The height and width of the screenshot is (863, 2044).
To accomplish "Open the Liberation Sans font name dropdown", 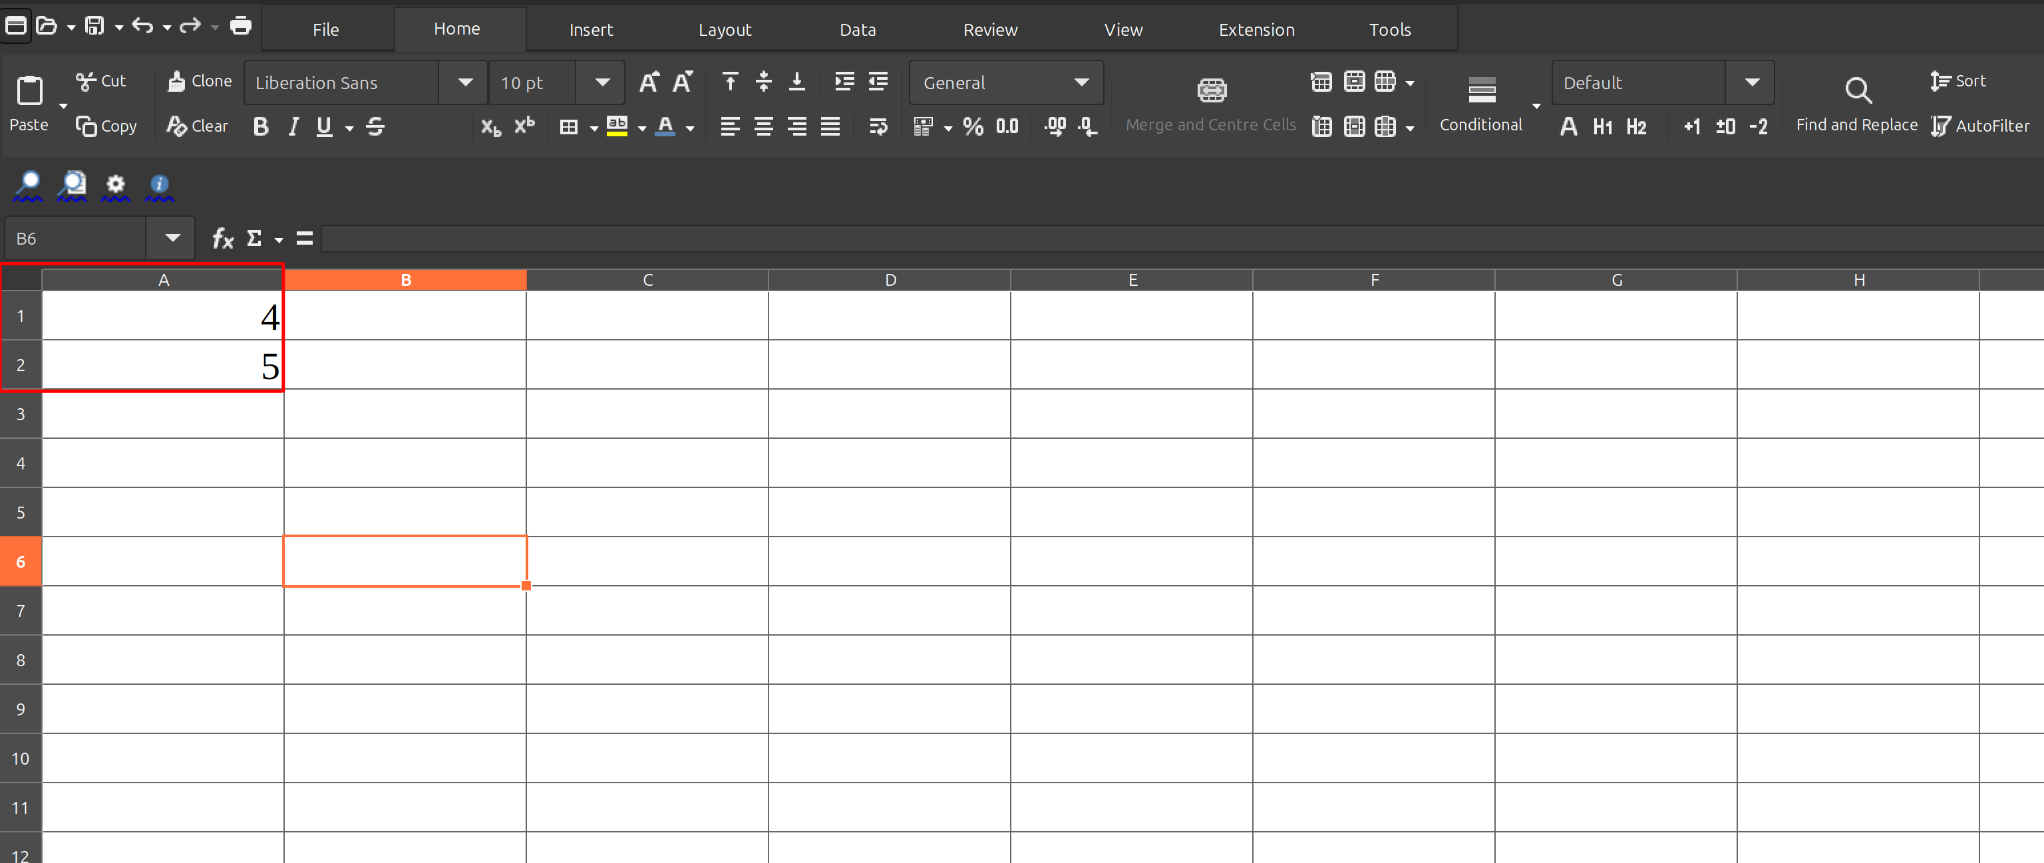I will pos(465,82).
